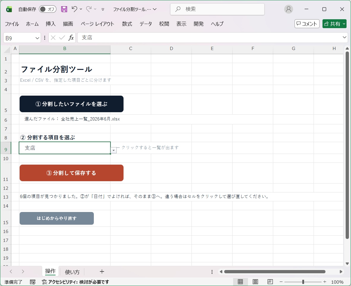Click the formula bar cancel X icon
Screen dimensions: 351x286
tap(53, 38)
